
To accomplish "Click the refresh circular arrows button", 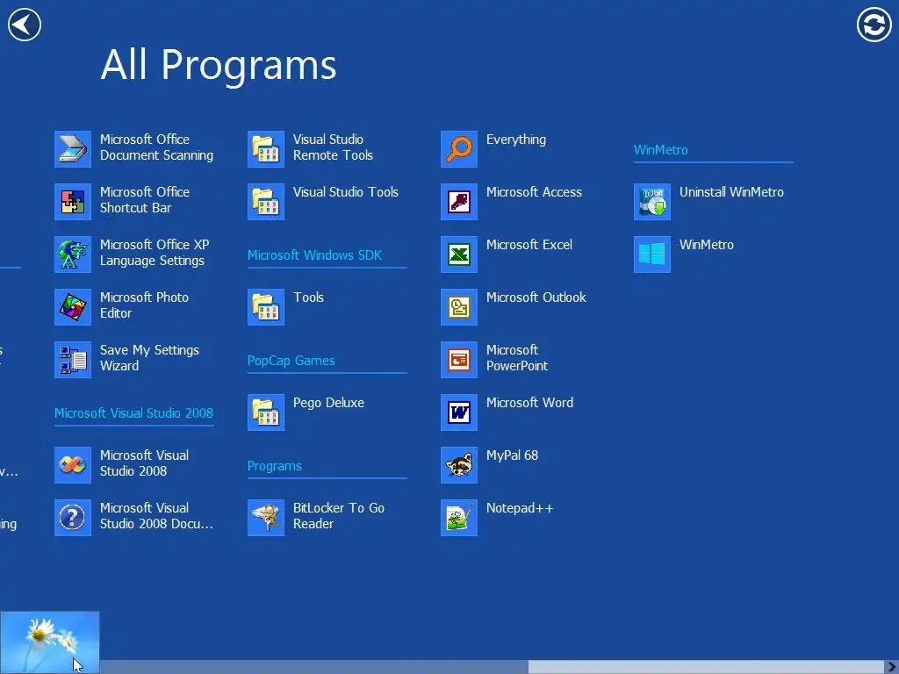I will tap(874, 25).
